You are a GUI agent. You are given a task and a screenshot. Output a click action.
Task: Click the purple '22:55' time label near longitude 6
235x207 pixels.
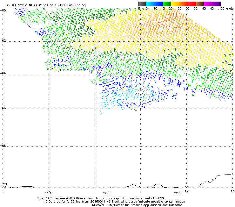tap(107, 193)
